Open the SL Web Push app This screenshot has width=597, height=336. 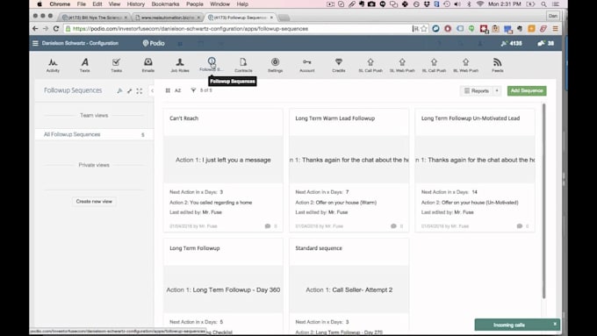tap(402, 64)
